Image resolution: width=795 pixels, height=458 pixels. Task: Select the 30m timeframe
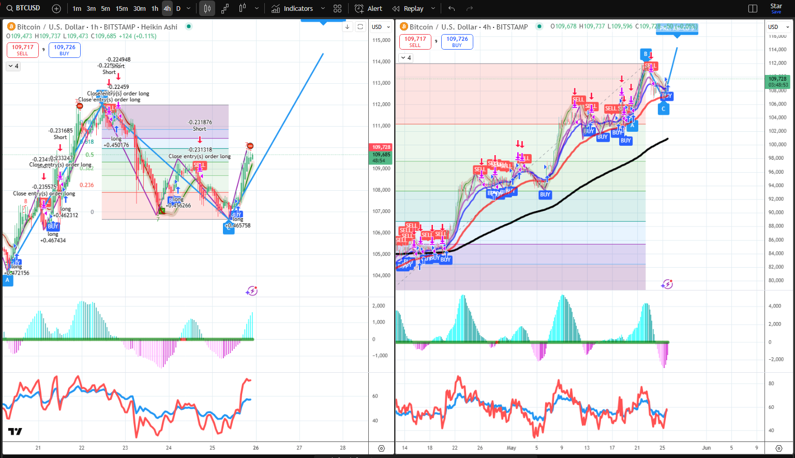[x=140, y=9]
